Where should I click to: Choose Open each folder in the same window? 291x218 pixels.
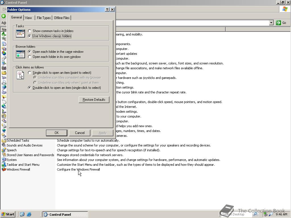click(x=56, y=52)
